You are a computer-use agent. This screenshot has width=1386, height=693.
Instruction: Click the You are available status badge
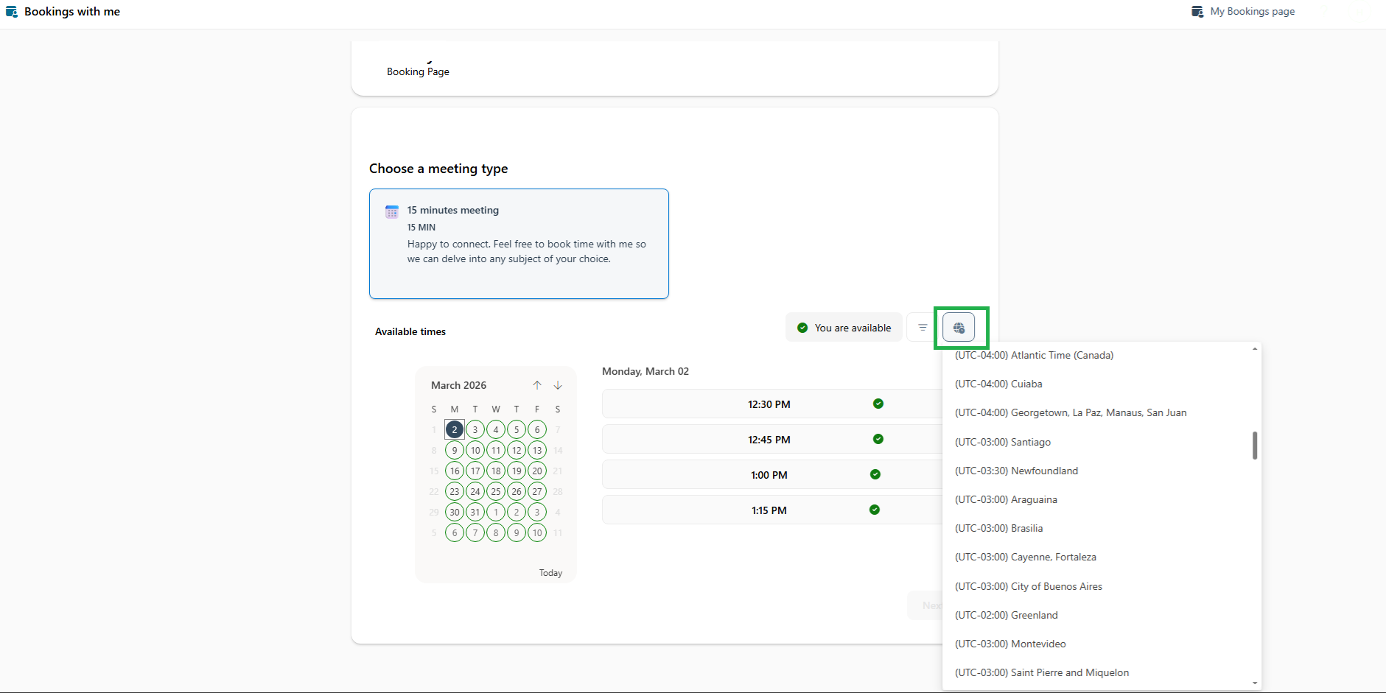[x=844, y=328]
